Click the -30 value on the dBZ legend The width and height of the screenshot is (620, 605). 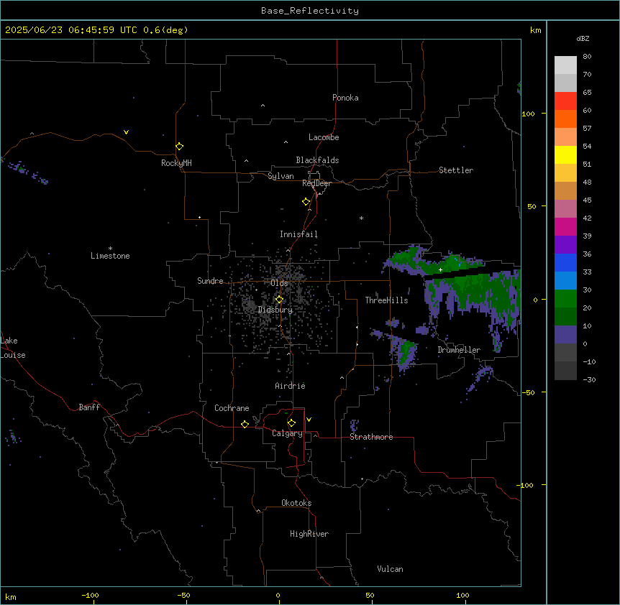[x=589, y=379]
